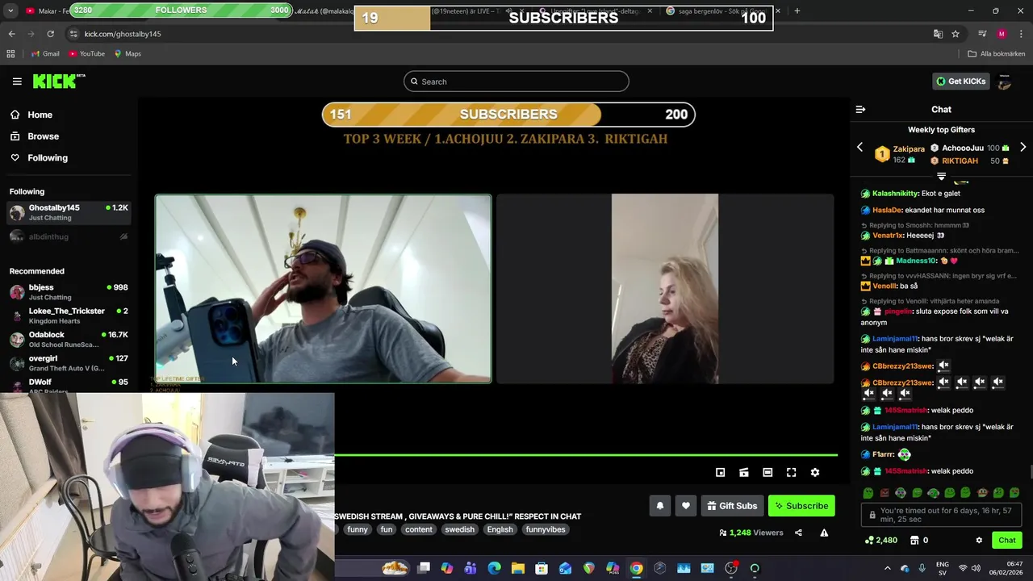Click F1arrr username in chat
Image resolution: width=1033 pixels, height=581 pixels.
tap(883, 454)
